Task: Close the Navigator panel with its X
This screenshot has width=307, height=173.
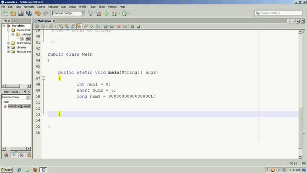Action: click(x=29, y=92)
